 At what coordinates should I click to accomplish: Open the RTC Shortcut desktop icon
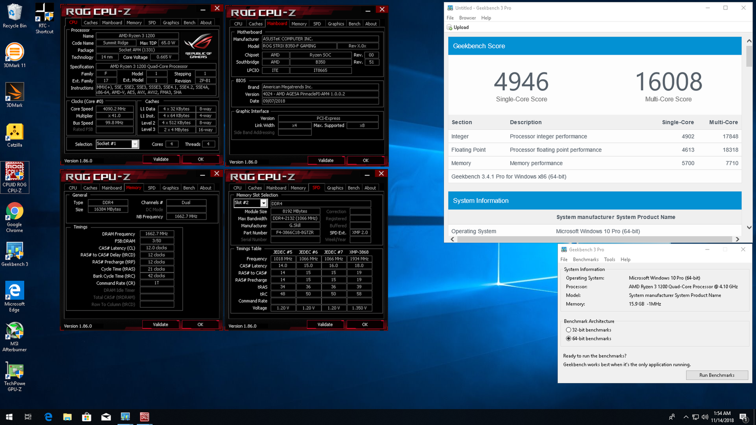(x=44, y=18)
